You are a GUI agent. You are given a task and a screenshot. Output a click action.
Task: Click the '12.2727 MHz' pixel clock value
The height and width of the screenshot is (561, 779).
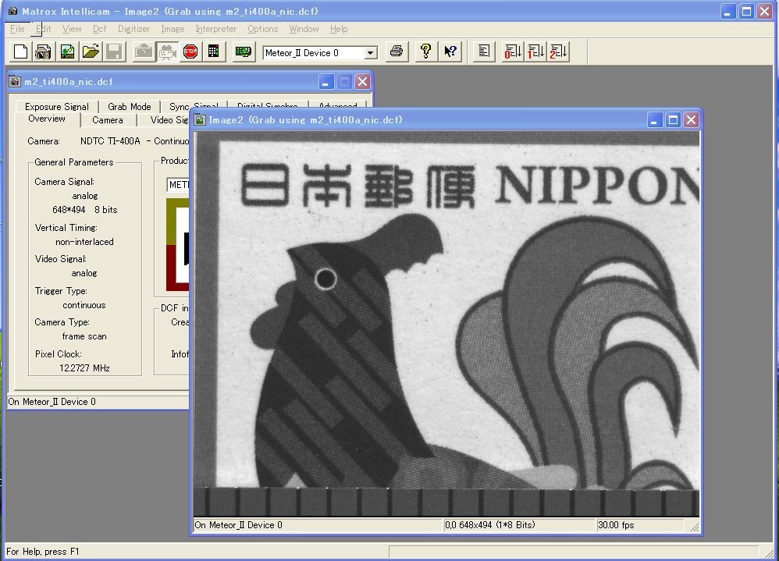(x=84, y=367)
